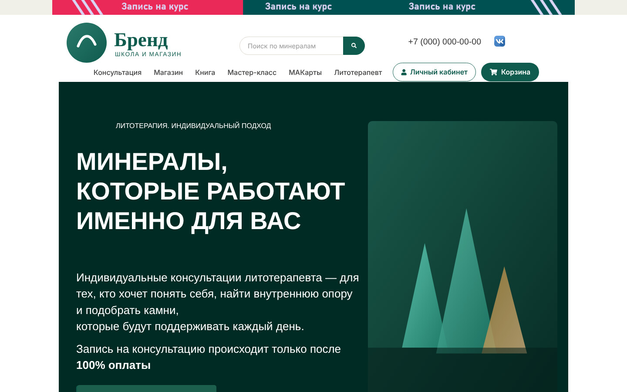This screenshot has width=627, height=392.
Task: Open the VK social network icon
Action: (x=499, y=41)
